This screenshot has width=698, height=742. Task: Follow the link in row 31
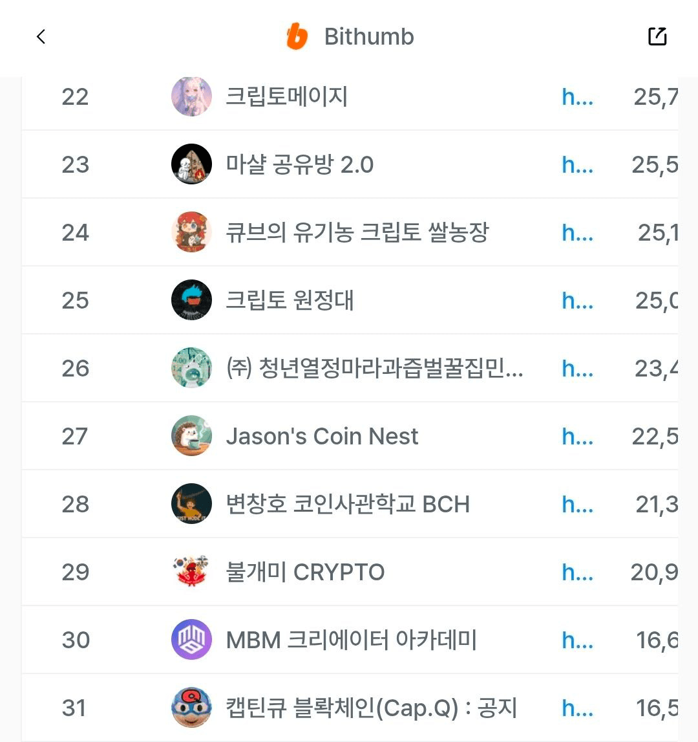pos(577,708)
